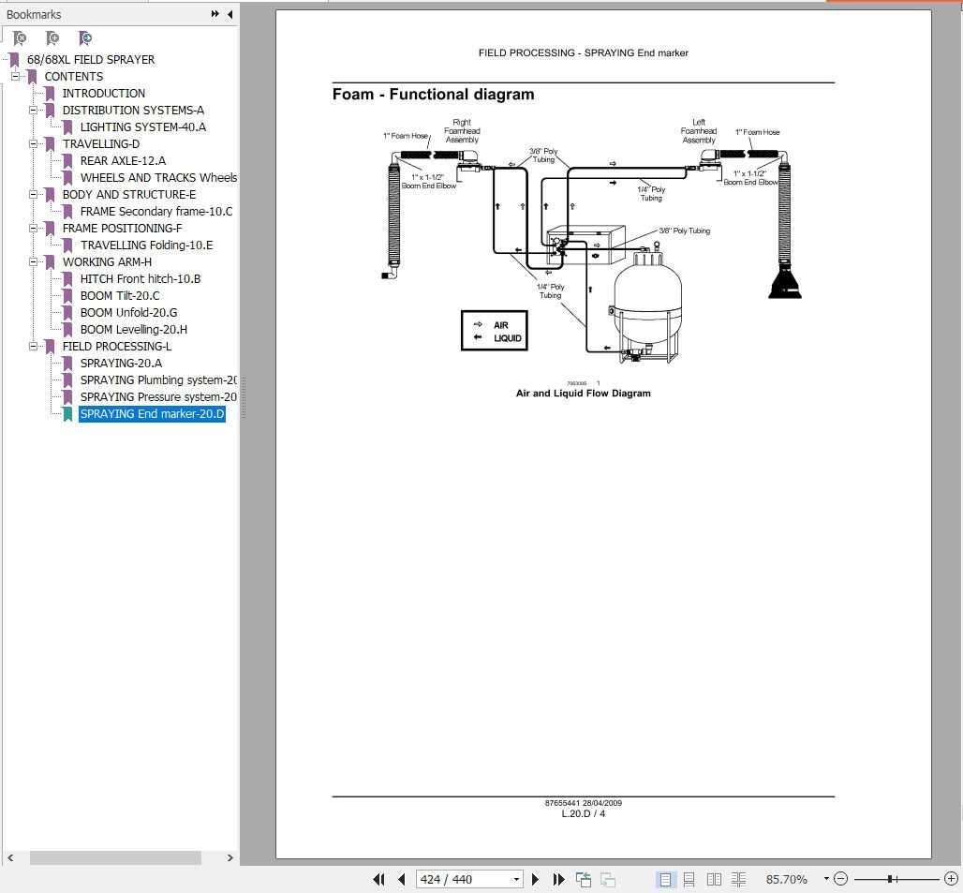Open the REAR AXLE-12.A bookmark

tap(123, 161)
